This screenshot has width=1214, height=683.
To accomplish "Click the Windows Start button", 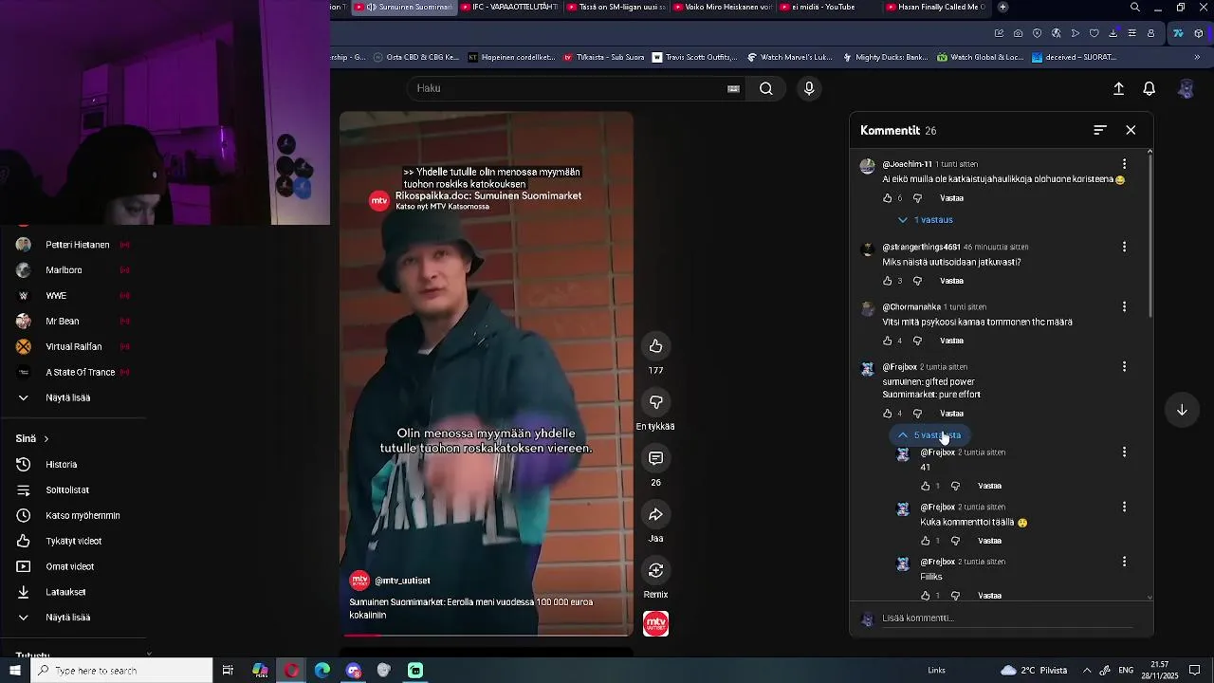I will (15, 671).
